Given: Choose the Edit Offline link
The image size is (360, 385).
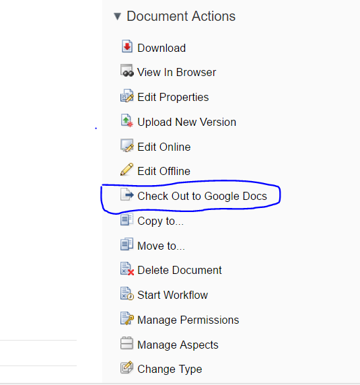Looking at the screenshot, I should 164,172.
